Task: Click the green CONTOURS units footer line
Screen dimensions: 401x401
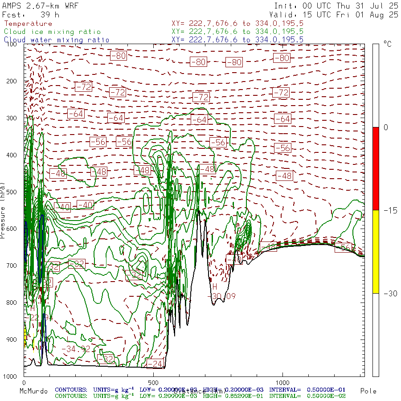Action: [x=200, y=396]
